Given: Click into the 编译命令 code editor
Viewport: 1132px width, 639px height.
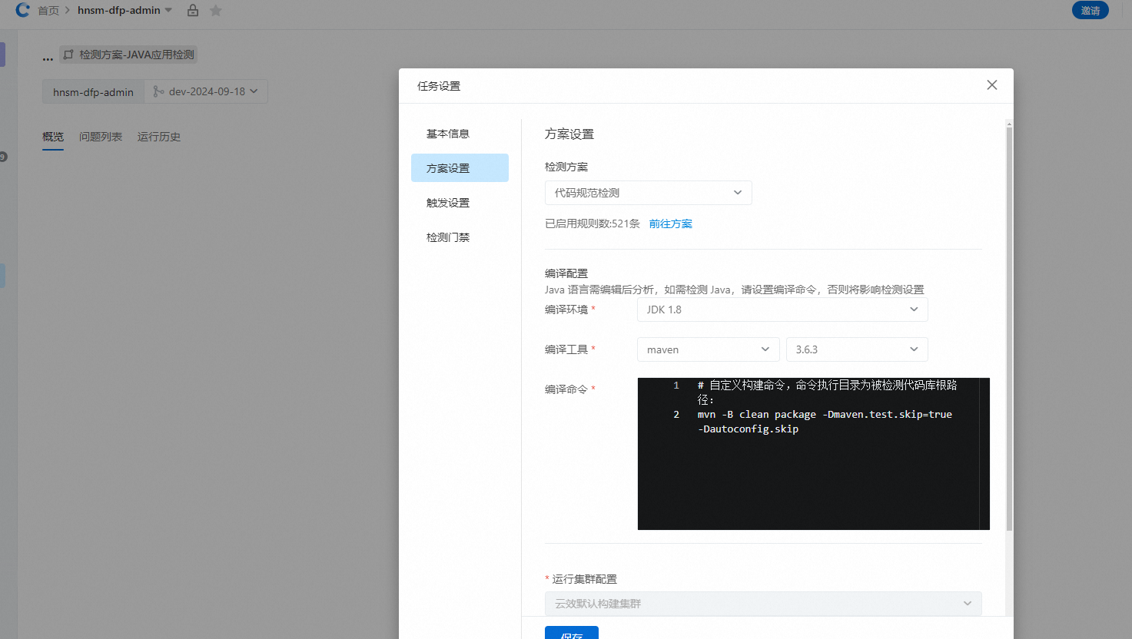Looking at the screenshot, I should [813, 454].
